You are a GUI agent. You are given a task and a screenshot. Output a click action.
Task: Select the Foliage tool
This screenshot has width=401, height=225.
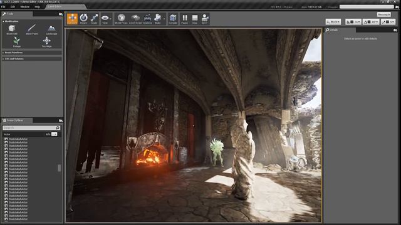click(17, 42)
